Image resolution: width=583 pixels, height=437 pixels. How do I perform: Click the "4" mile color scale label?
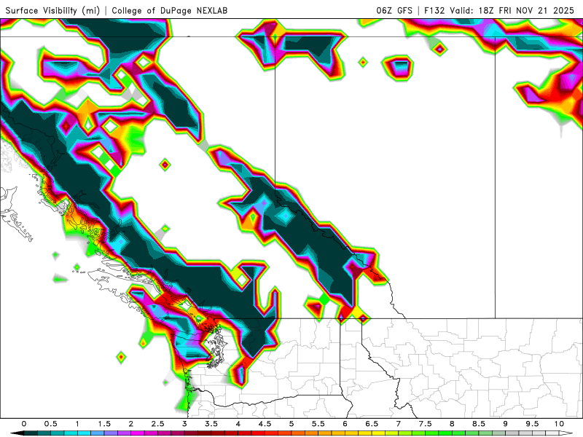(x=238, y=424)
